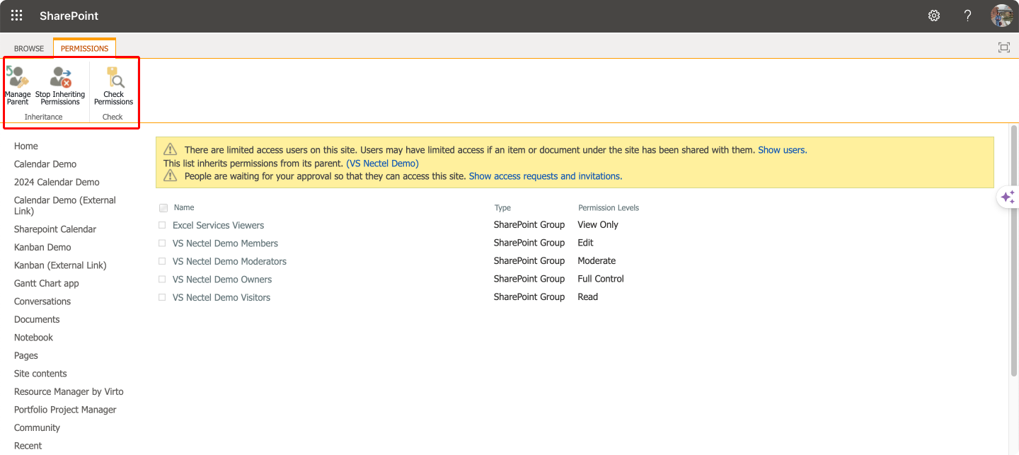The image size is (1019, 455).
Task: Check the Excel Services Viewers checkbox
Action: pos(162,225)
